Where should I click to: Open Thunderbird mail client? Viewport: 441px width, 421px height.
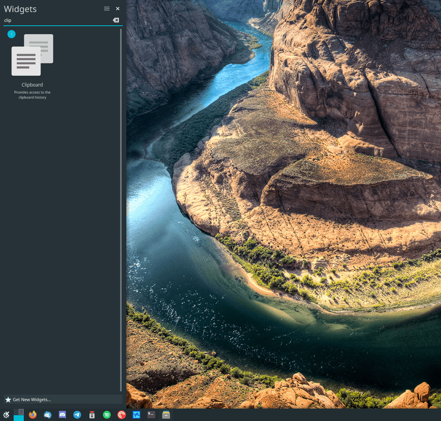pyautogui.click(x=48, y=415)
